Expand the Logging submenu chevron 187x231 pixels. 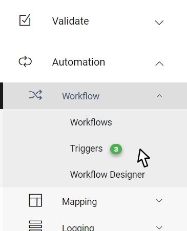click(x=159, y=227)
